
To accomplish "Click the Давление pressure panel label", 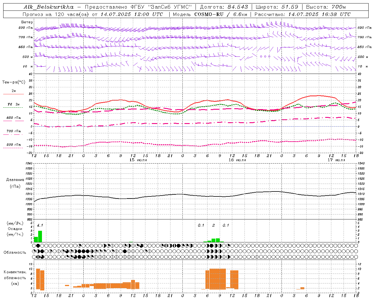I will click(x=15, y=180).
